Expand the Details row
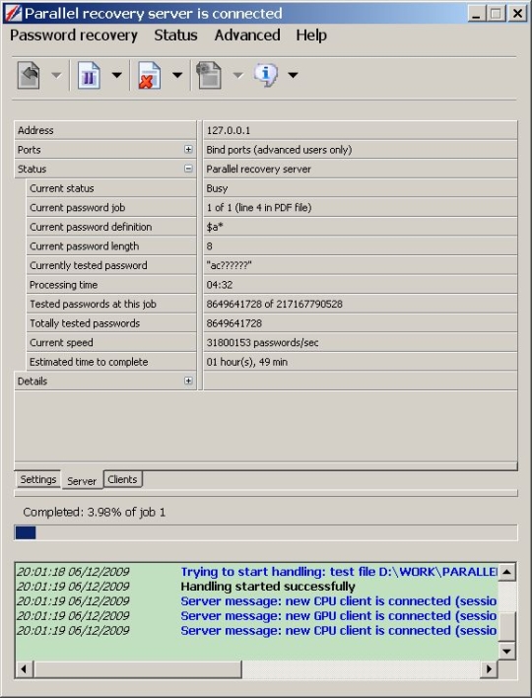 pyautogui.click(x=188, y=382)
